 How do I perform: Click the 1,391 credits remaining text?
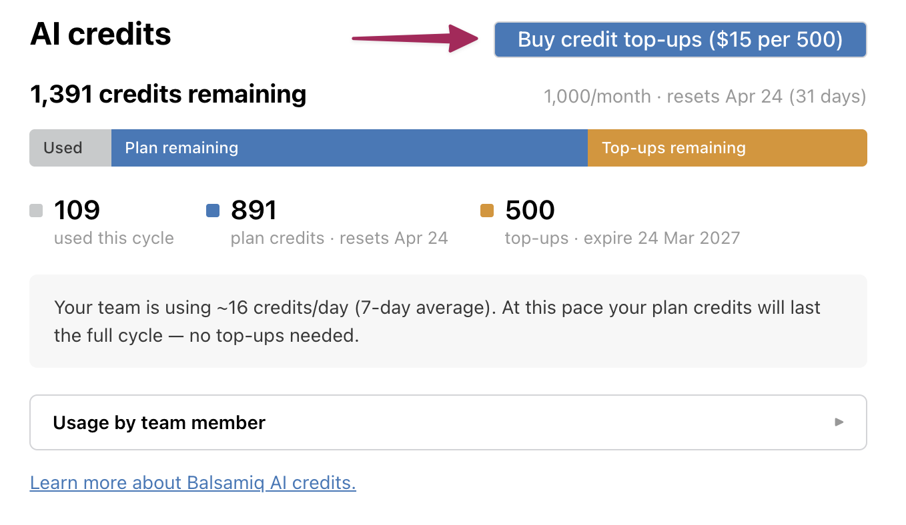tap(168, 95)
